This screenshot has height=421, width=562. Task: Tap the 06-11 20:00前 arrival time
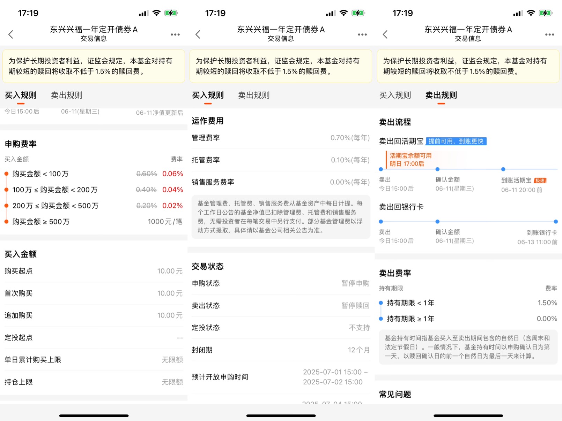coord(522,190)
